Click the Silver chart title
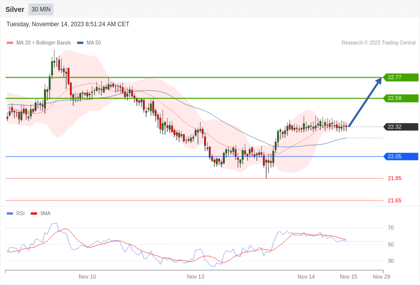This screenshot has height=285, width=420. click(15, 9)
